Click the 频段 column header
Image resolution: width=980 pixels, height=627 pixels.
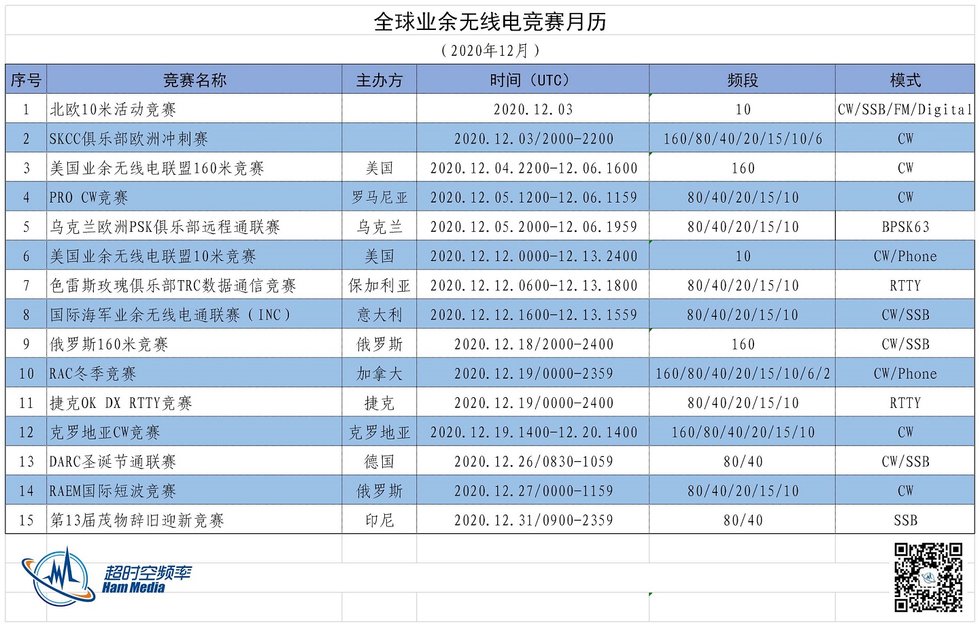click(743, 80)
